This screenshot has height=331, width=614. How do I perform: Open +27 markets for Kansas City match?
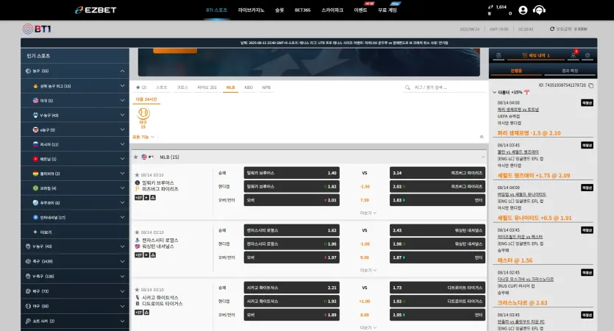point(139,255)
